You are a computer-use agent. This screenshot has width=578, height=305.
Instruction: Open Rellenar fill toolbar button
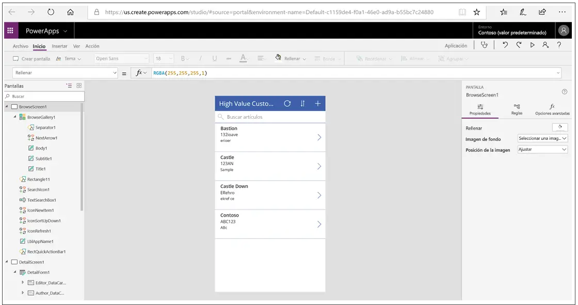click(291, 58)
